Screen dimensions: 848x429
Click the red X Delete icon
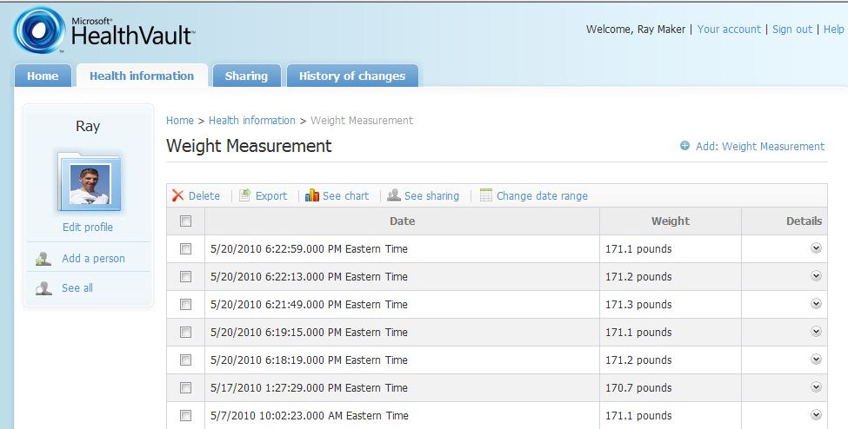point(177,195)
